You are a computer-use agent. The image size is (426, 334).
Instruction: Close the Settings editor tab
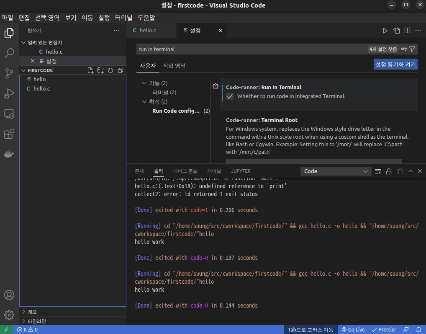click(221, 31)
